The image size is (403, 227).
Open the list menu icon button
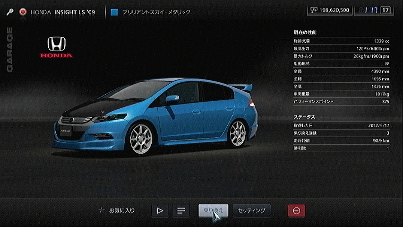[180, 211]
